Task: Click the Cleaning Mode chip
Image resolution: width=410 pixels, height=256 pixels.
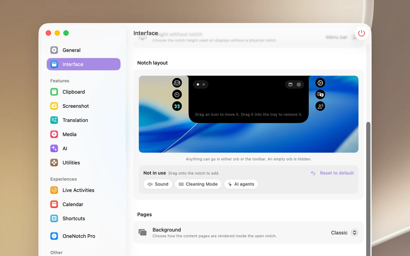Action: 198,184
